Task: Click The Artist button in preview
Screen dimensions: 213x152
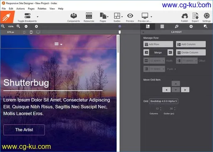Action: pos(24,130)
